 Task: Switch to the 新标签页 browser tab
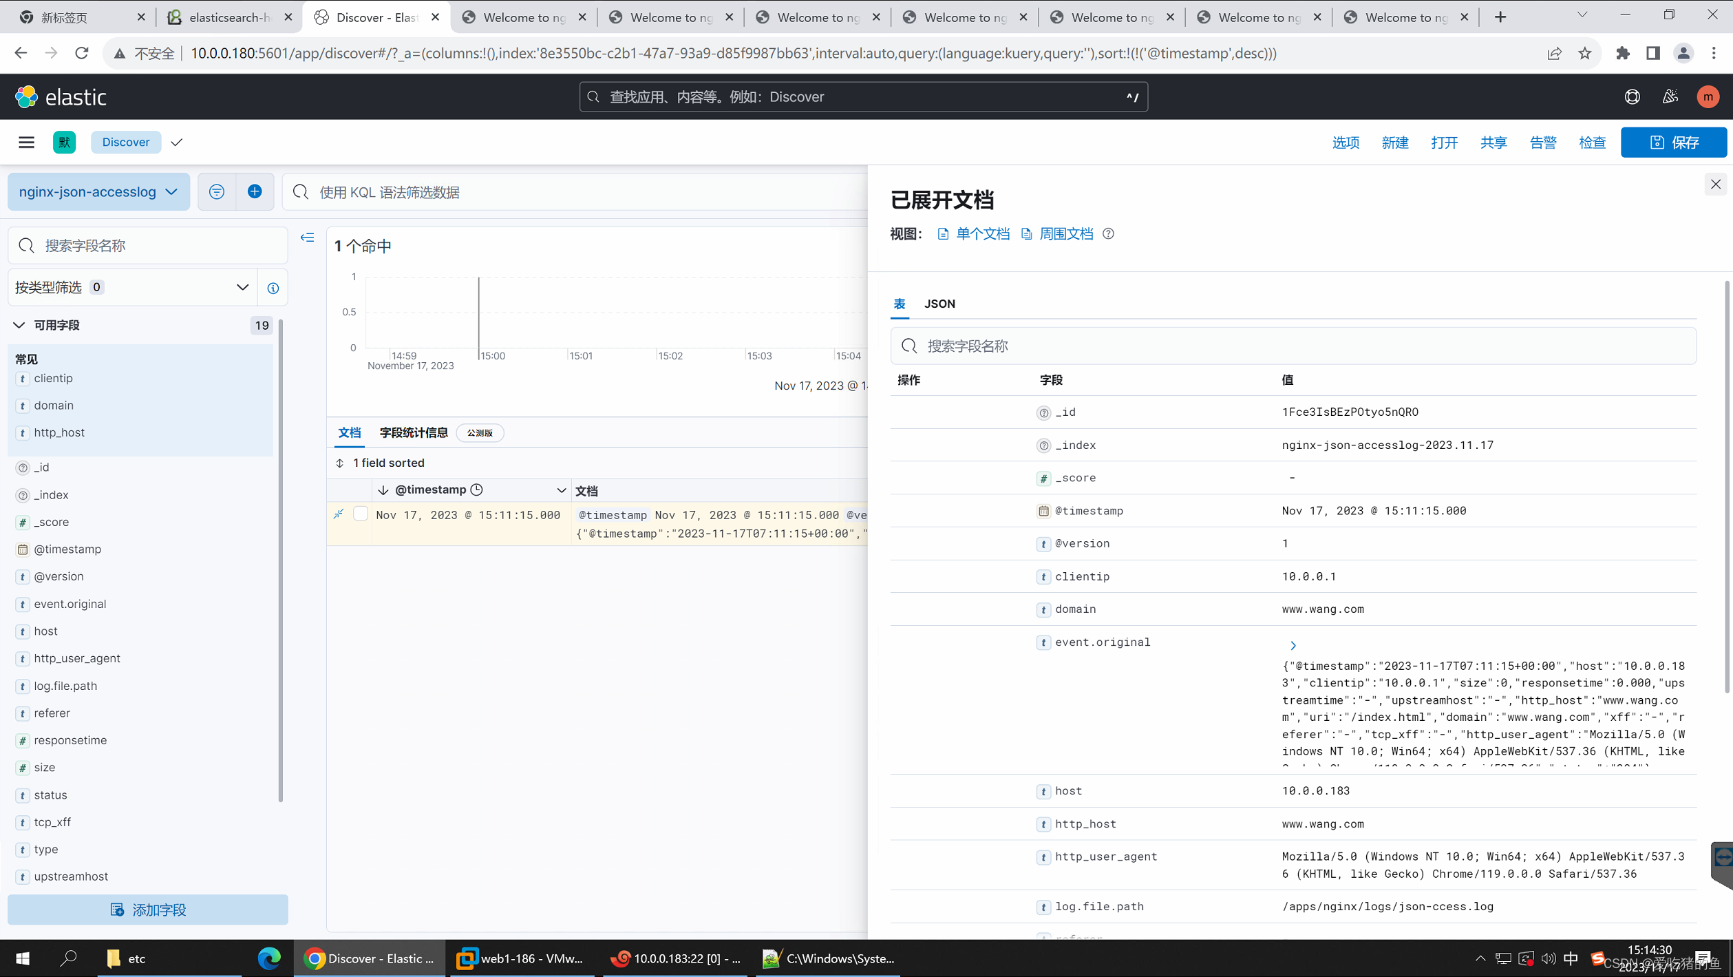click(x=82, y=17)
